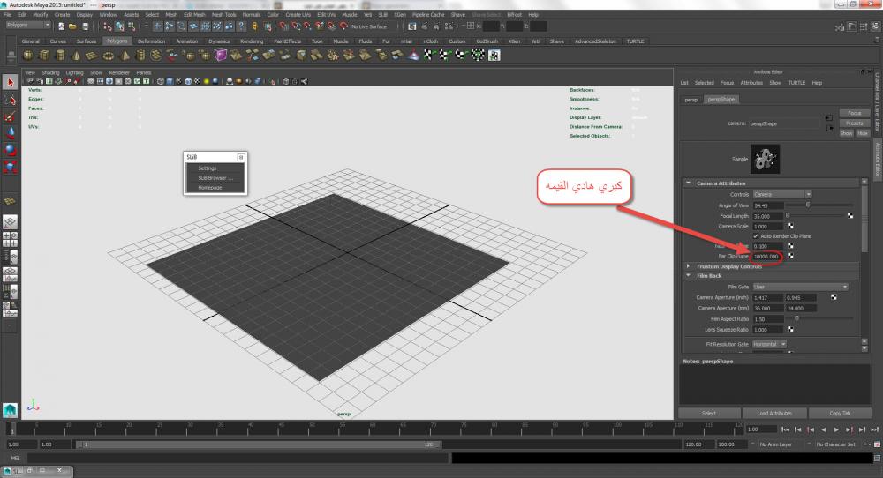Click the Focal Length map checker button

pos(849,215)
